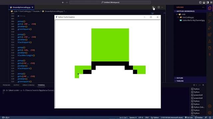Image resolution: width=213 pixels, height=119 pixels.
Task: Create a new terminal with plus icon
Action: [194, 85]
